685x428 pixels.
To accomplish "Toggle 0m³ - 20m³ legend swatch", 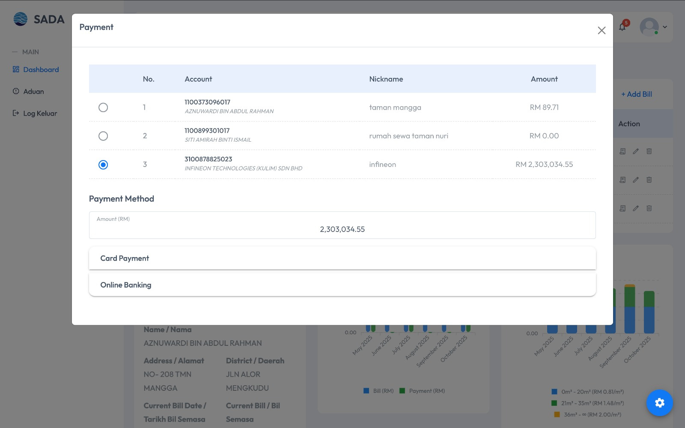I will [x=554, y=392].
